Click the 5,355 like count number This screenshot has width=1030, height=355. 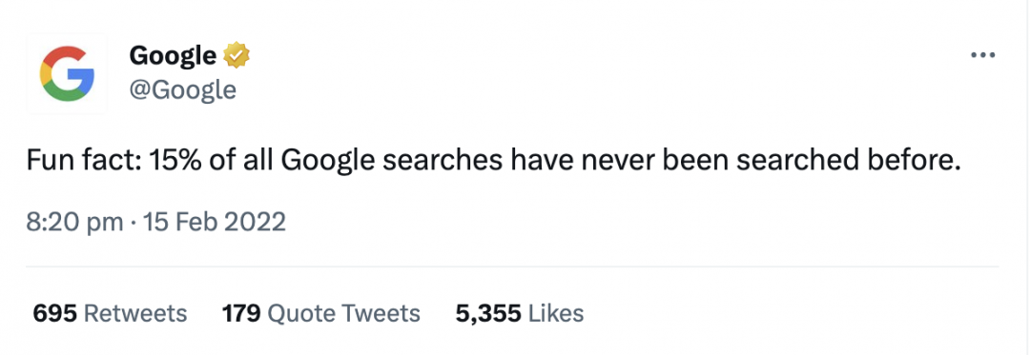pyautogui.click(x=488, y=314)
